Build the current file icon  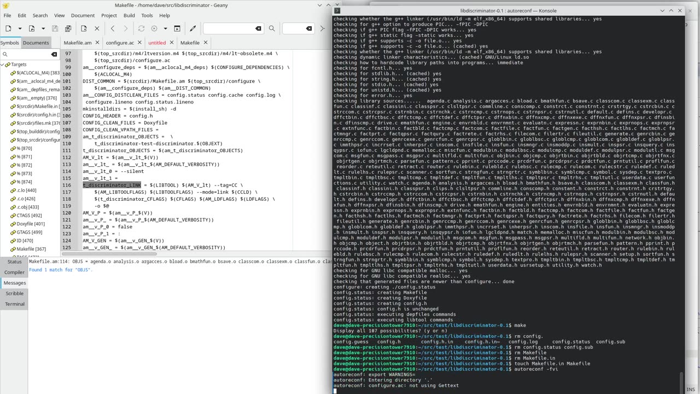[x=154, y=28]
